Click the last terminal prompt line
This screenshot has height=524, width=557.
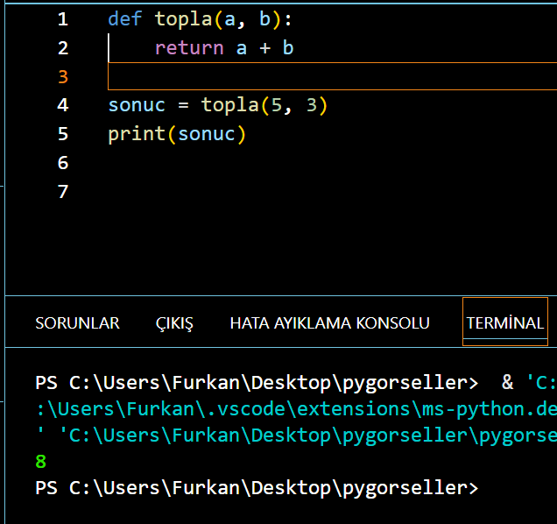[257, 487]
